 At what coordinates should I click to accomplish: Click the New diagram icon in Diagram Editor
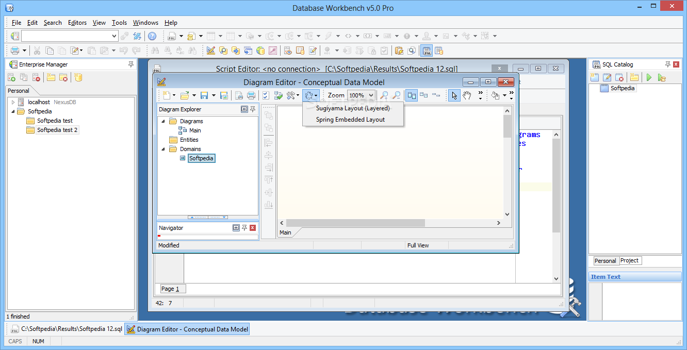(167, 95)
